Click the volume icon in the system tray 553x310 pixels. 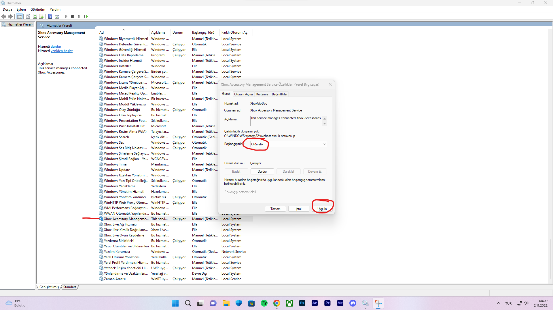526,303
